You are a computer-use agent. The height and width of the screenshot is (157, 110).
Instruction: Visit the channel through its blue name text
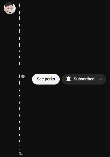19,76
